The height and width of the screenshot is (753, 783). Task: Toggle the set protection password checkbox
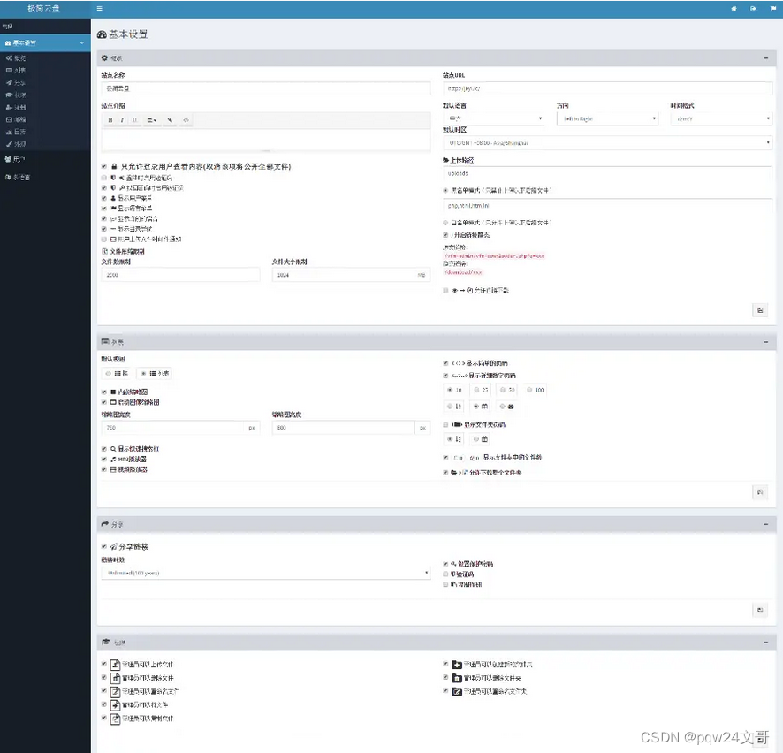tap(445, 564)
